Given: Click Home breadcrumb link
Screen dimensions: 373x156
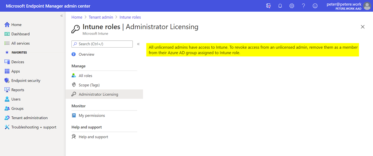Looking at the screenshot, I should point(76,17).
